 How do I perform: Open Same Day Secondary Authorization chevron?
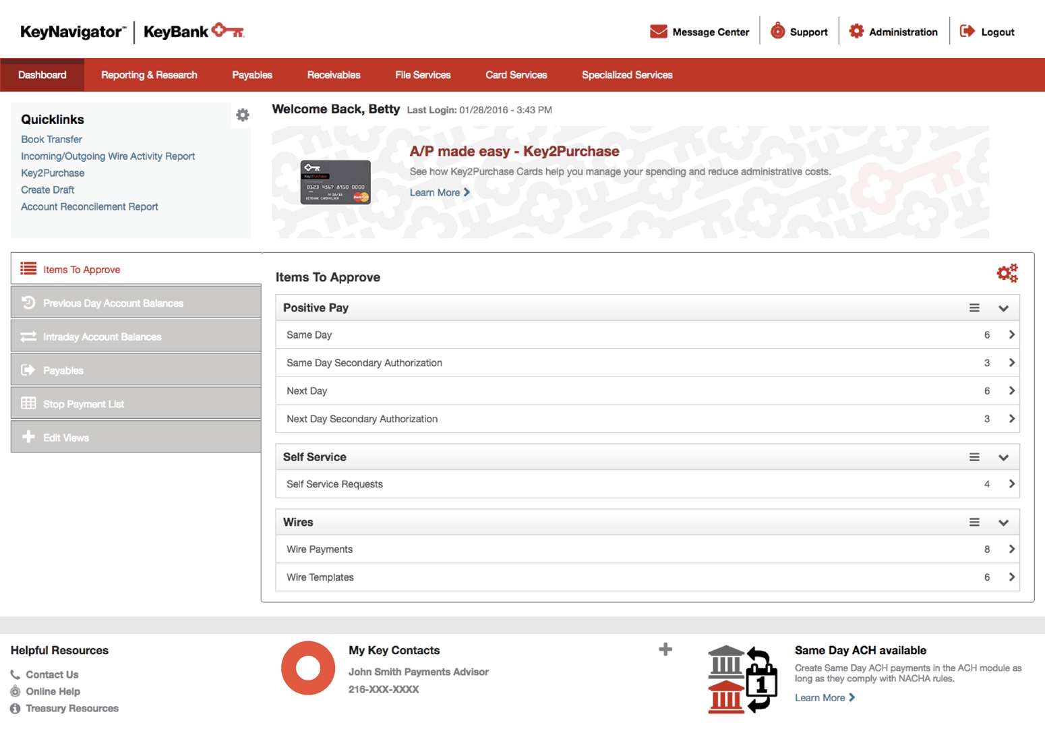[x=1011, y=363]
